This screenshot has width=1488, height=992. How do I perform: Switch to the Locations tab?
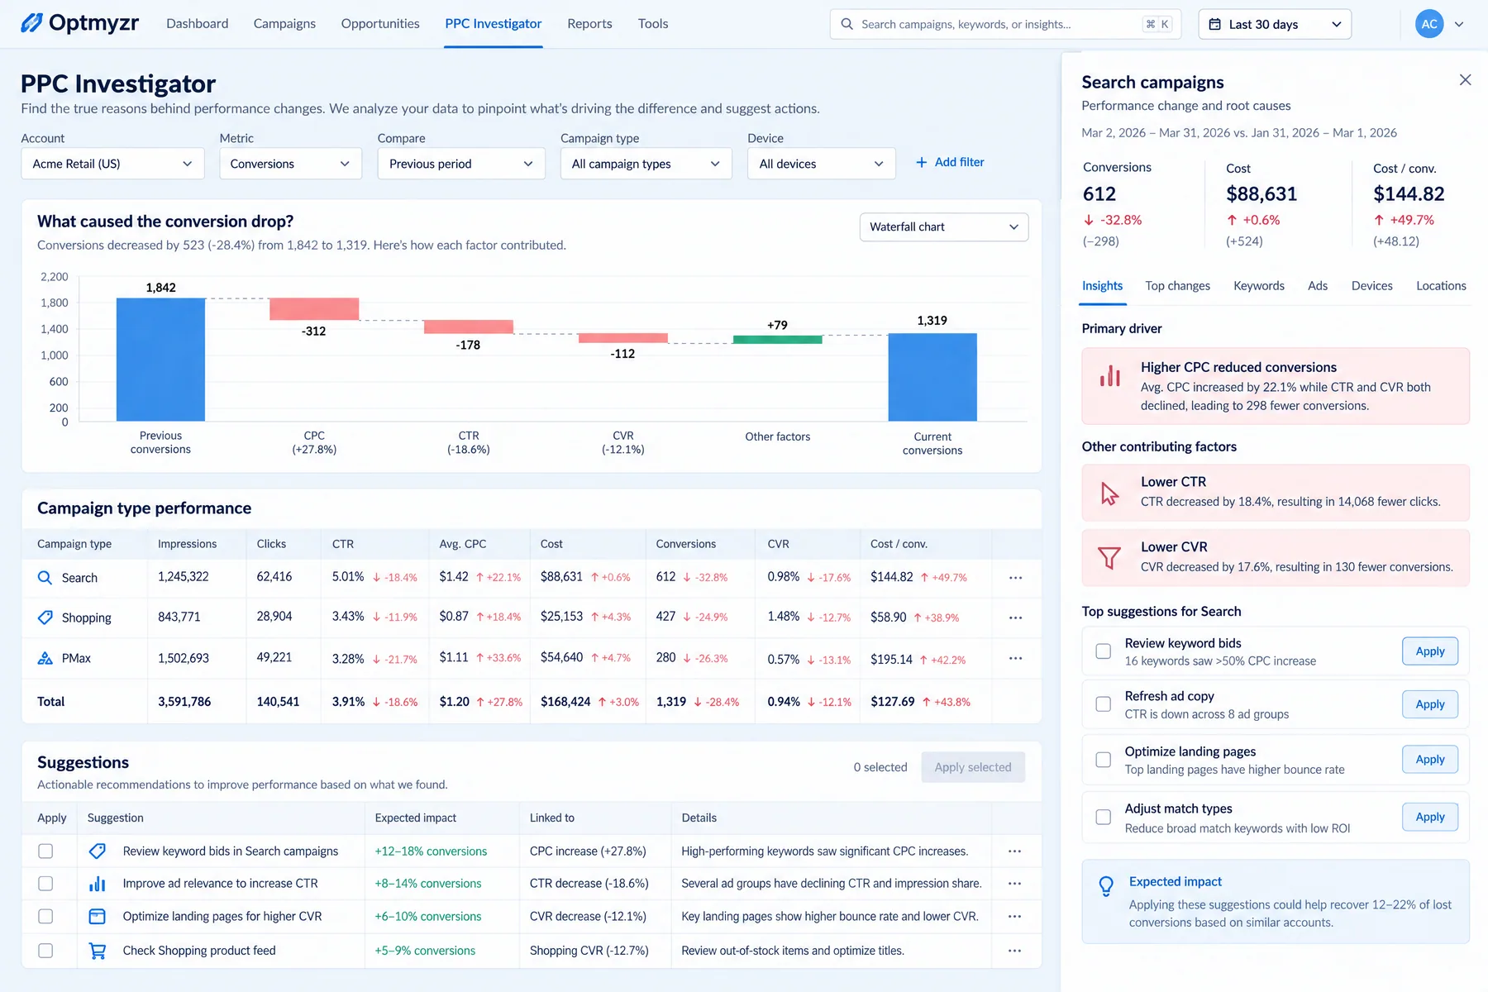[x=1441, y=285]
